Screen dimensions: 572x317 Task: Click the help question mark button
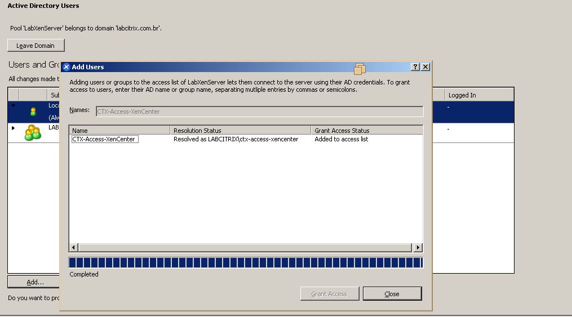coord(415,67)
